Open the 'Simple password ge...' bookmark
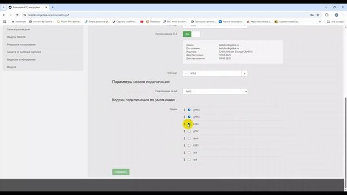Screen dimensions: 347x195 [97, 22]
